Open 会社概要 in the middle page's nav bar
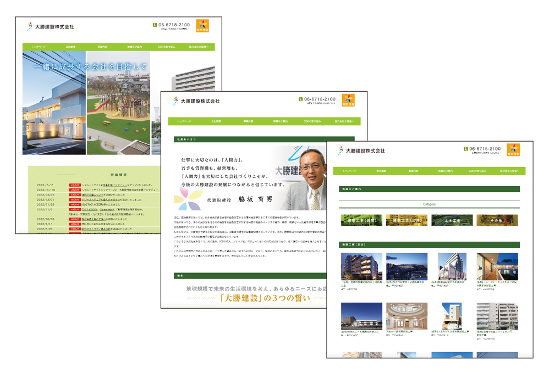The height and width of the screenshot is (373, 550). click(x=216, y=121)
